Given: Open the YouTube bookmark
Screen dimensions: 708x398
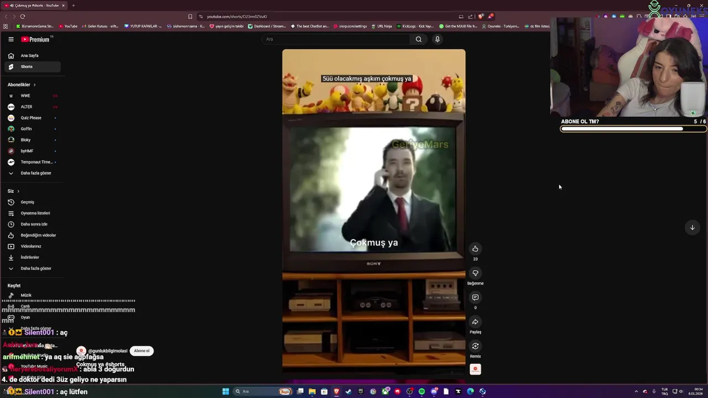Looking at the screenshot, I should tap(68, 26).
